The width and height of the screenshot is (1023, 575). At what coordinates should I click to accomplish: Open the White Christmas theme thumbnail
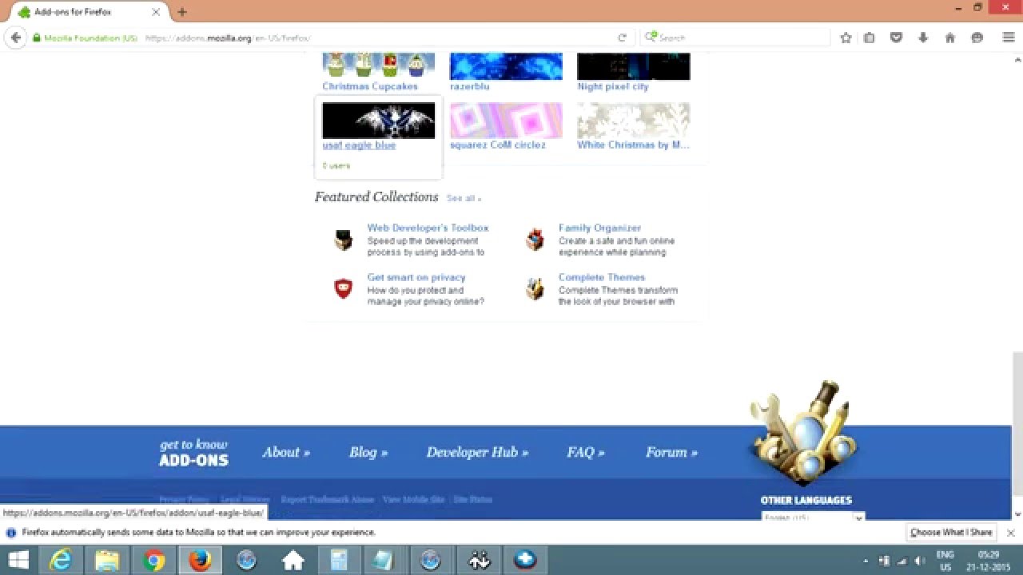pyautogui.click(x=634, y=121)
